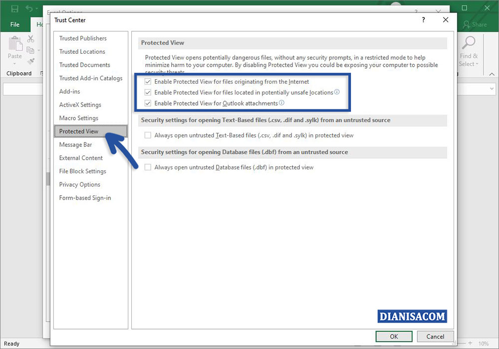Click info icon beside Outlook attachments option

point(281,103)
